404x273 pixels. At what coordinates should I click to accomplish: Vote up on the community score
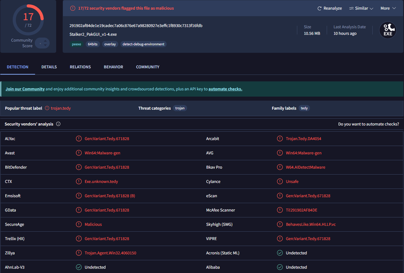click(45, 41)
